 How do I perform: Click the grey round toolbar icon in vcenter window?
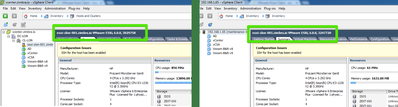pos(15,25)
